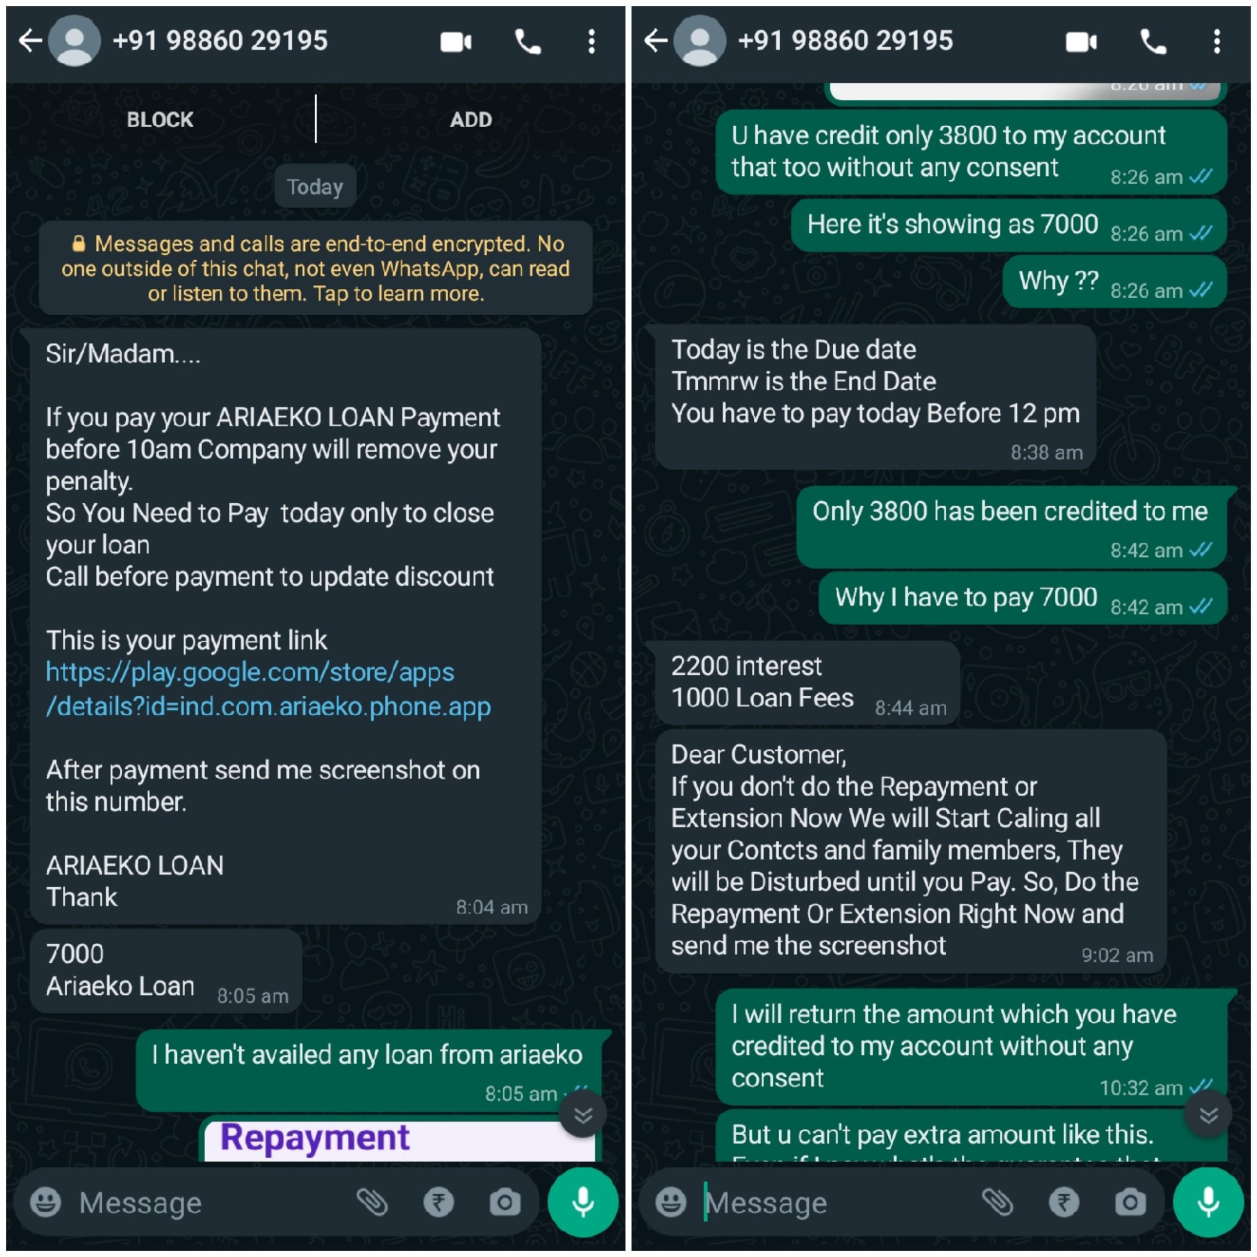Open the three-dot menu in right chat

point(1216,42)
